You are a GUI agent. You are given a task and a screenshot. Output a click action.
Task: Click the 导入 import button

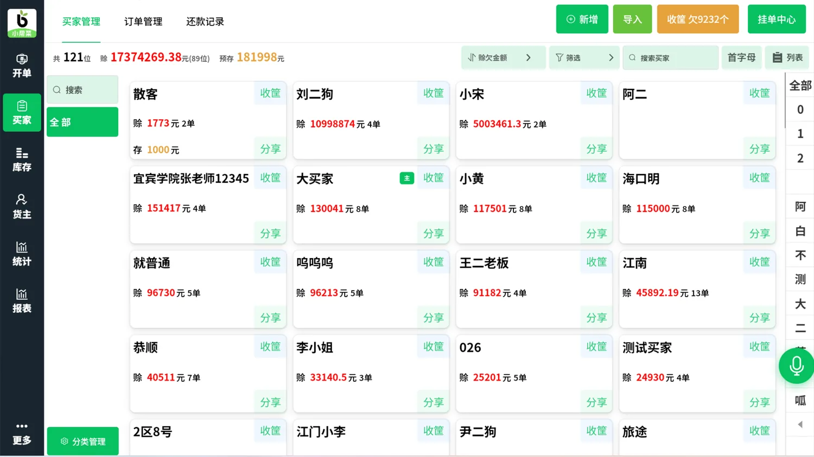click(x=632, y=20)
